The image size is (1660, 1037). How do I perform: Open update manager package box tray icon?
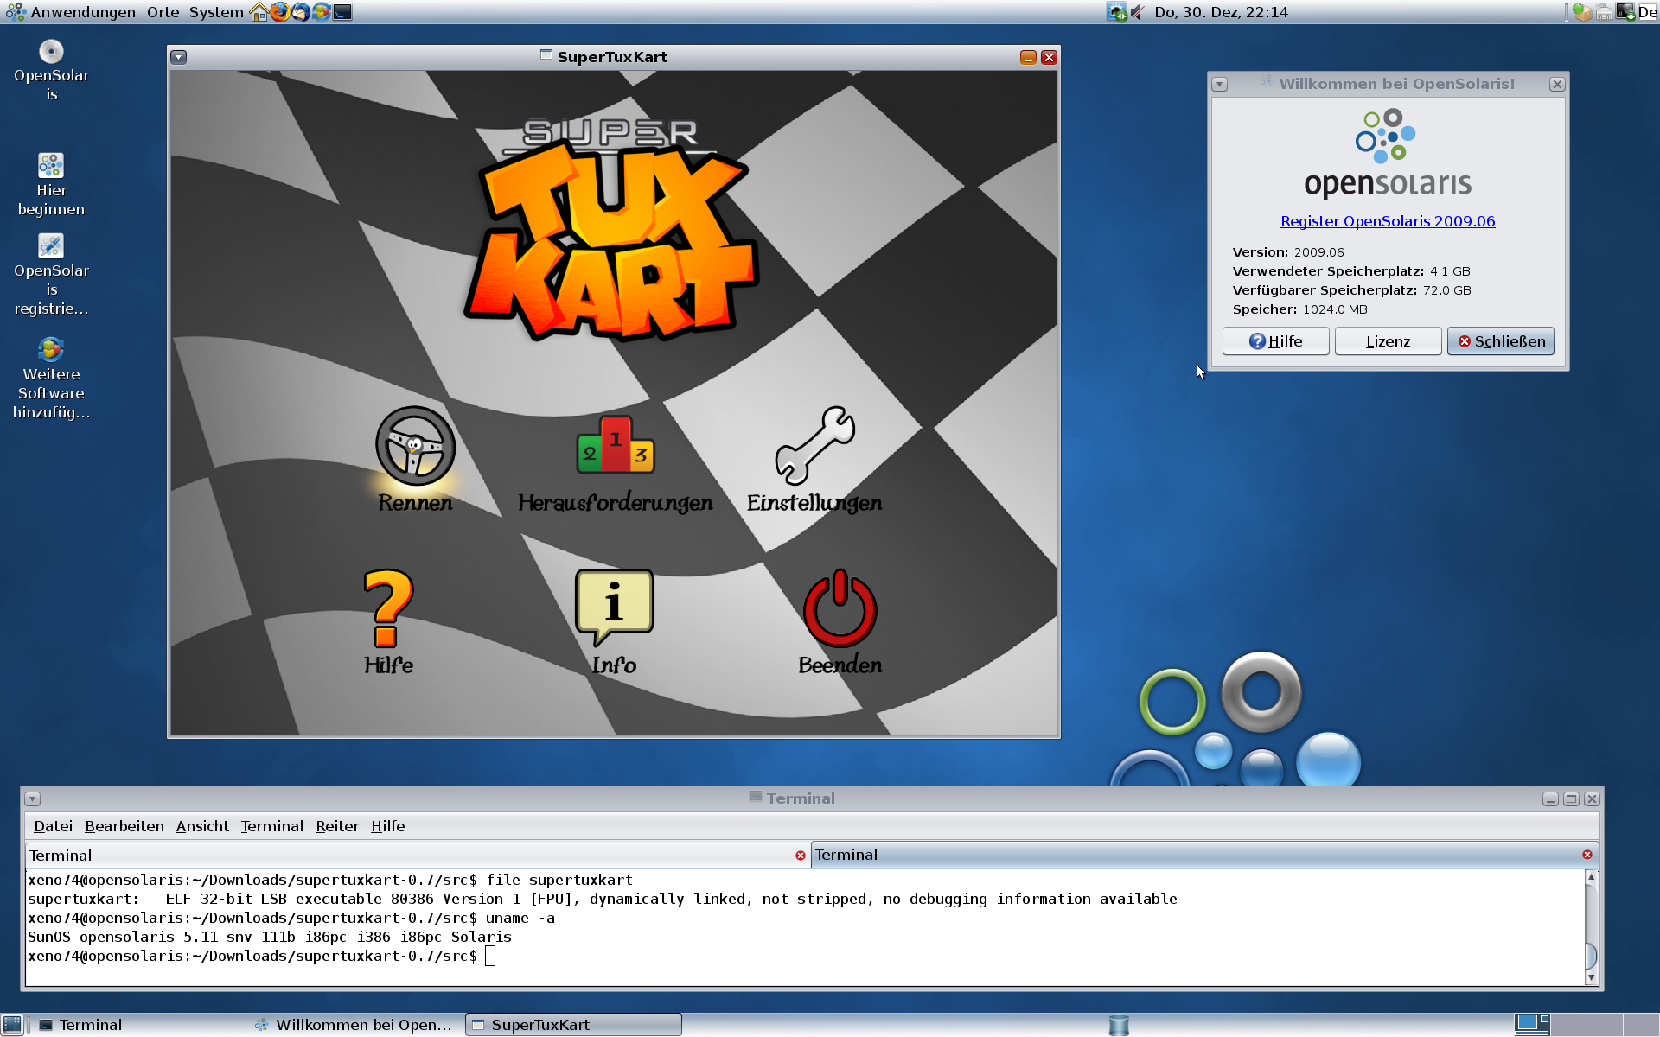click(x=1583, y=12)
